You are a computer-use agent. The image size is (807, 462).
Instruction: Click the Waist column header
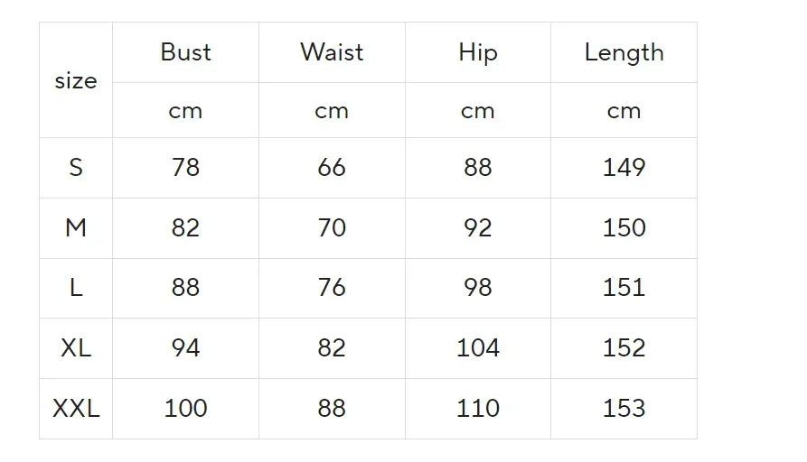click(x=332, y=52)
